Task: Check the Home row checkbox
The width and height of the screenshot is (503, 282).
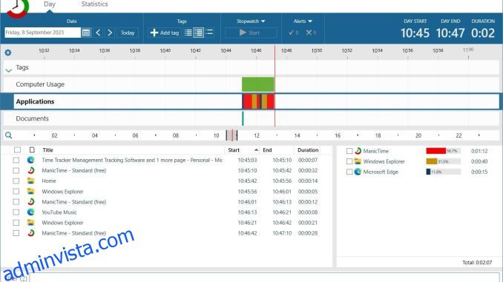Action: (x=16, y=181)
